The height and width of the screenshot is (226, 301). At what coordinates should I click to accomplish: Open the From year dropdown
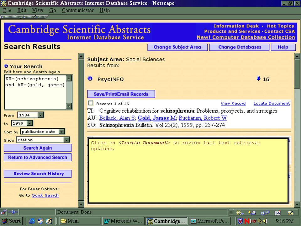[40, 115]
